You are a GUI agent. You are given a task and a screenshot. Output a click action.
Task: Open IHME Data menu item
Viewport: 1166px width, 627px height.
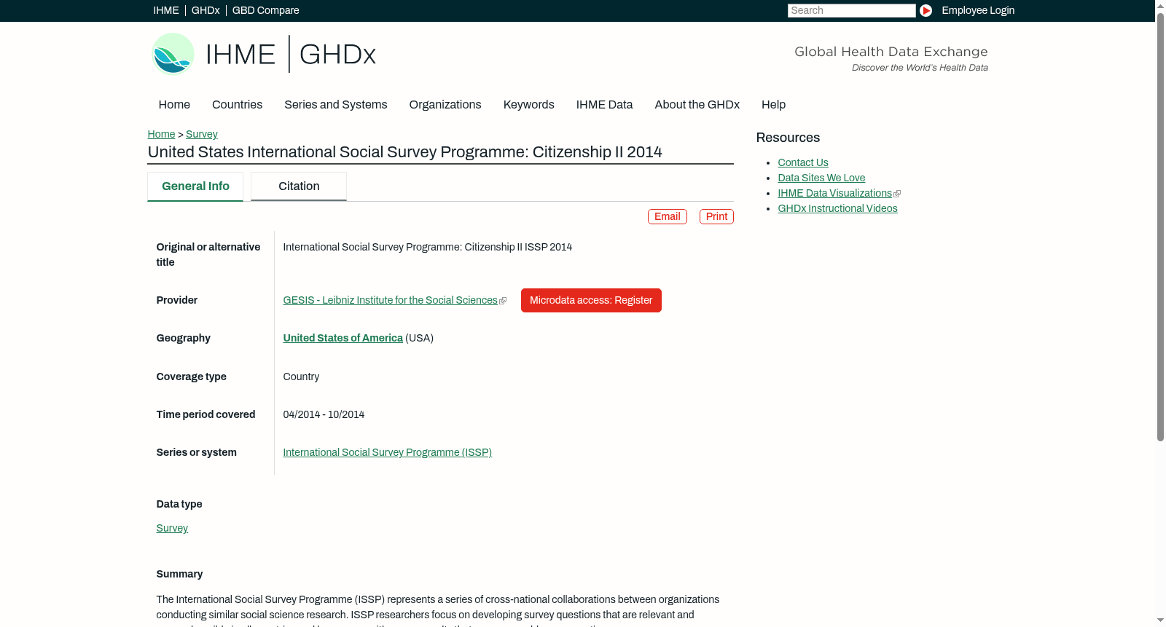604,105
